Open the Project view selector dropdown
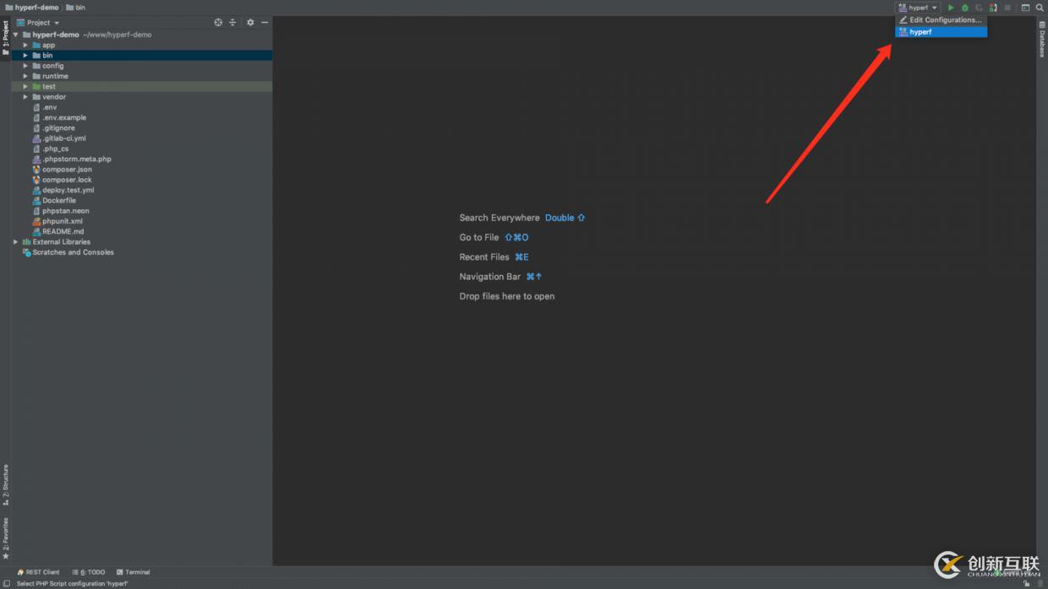 click(38, 23)
